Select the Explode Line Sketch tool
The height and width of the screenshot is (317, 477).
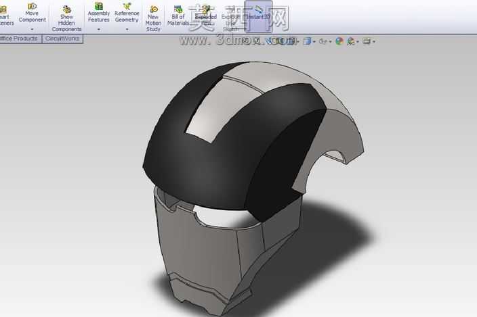230,19
